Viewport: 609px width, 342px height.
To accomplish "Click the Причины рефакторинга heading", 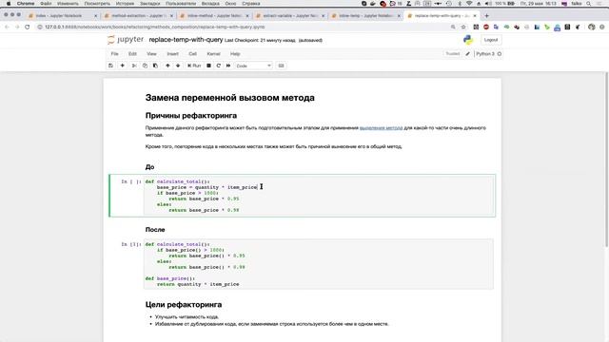I will click(191, 116).
